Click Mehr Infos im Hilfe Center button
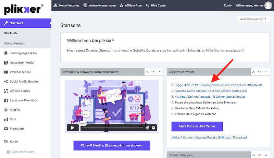The image size is (274, 158). [x=197, y=126]
